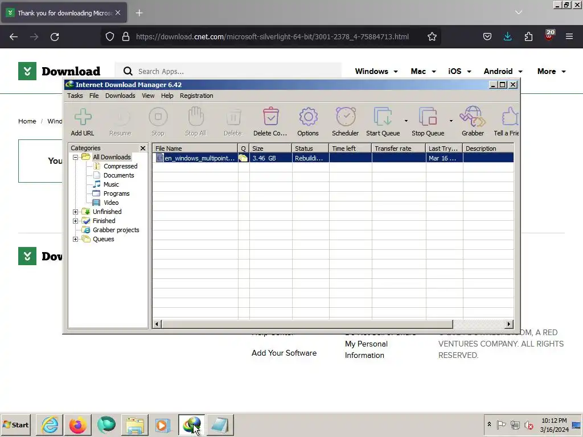Open the Registration menu

pyautogui.click(x=196, y=96)
